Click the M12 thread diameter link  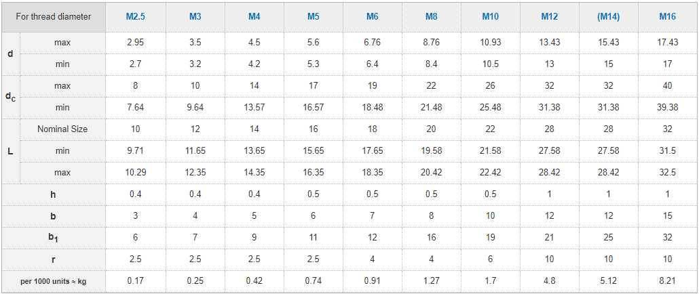coord(549,17)
